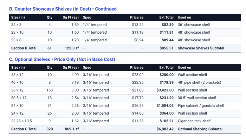Select the 48 × 12 size cell
The image size is (246, 136).
point(18,75)
